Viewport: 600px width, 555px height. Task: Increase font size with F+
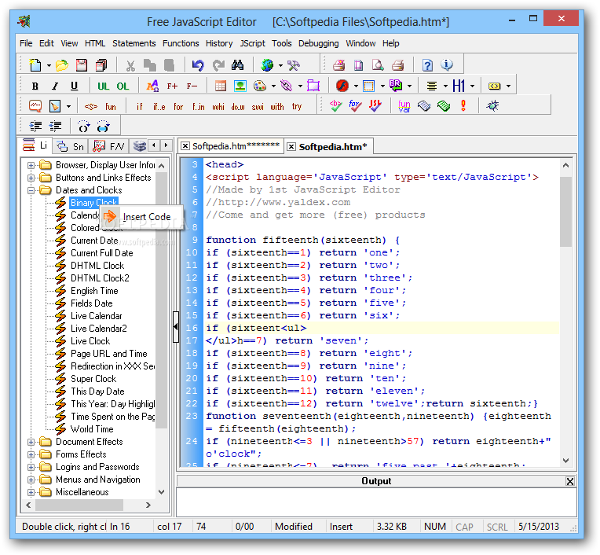tap(172, 86)
